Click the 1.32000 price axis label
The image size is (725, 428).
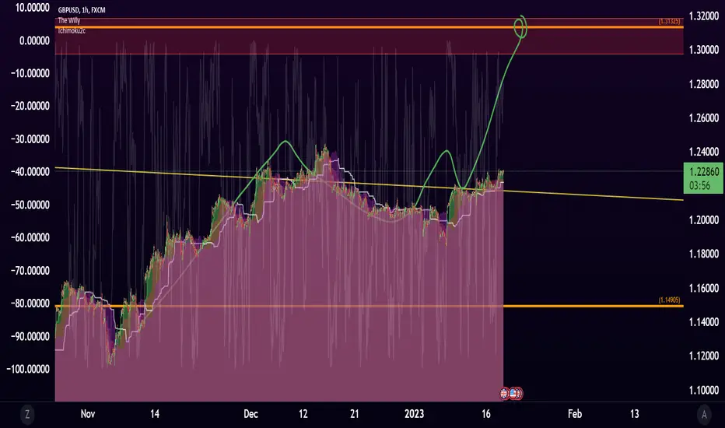[704, 16]
